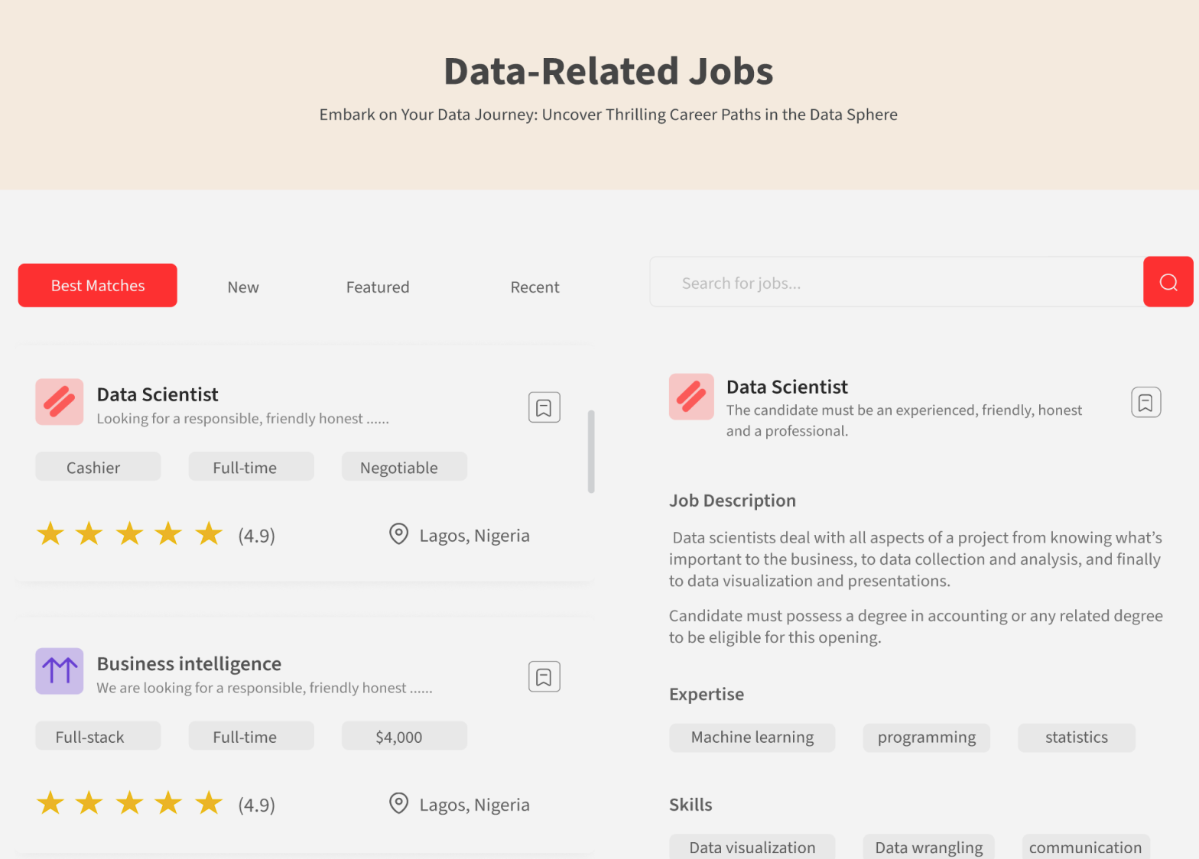Click the fifth star on the Data Scientist rating
Screen dimensions: 1199x859
click(207, 533)
